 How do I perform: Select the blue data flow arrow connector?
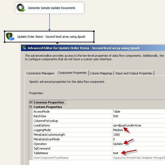pos(50,22)
